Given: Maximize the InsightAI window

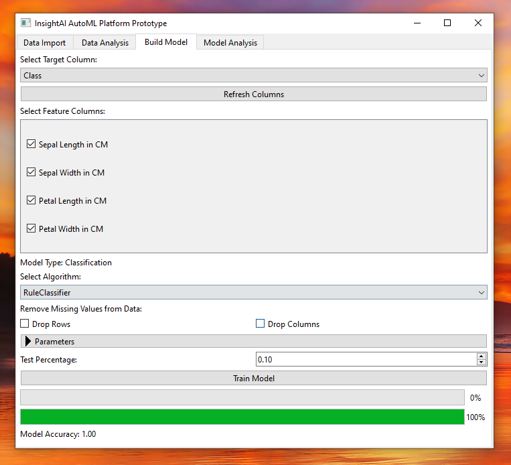Looking at the screenshot, I should coord(447,23).
